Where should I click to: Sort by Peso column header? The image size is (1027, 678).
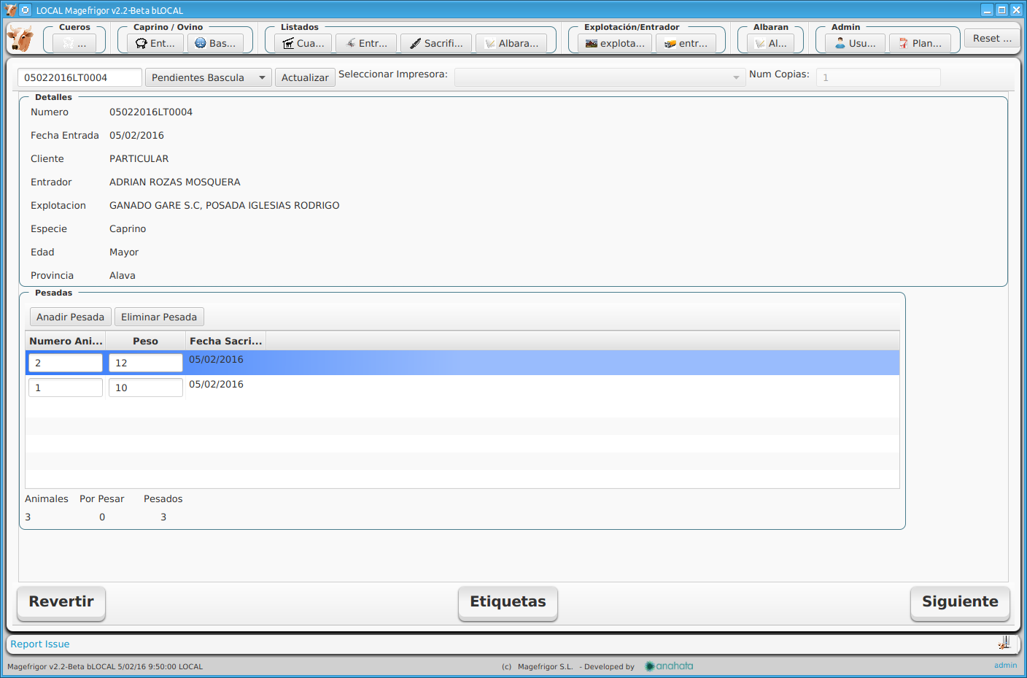[146, 341]
